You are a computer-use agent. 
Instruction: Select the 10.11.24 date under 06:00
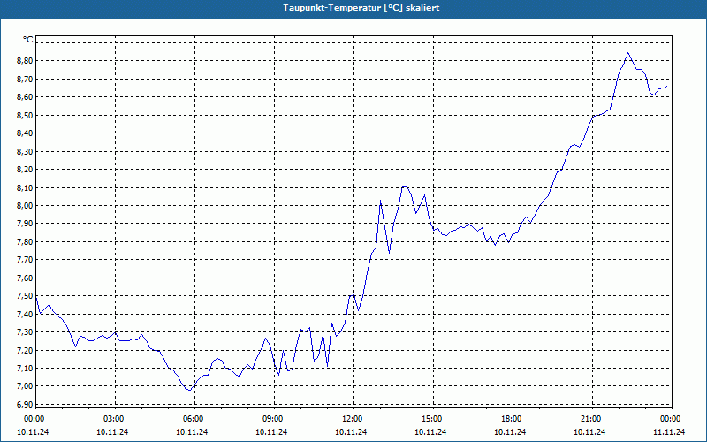click(x=192, y=432)
